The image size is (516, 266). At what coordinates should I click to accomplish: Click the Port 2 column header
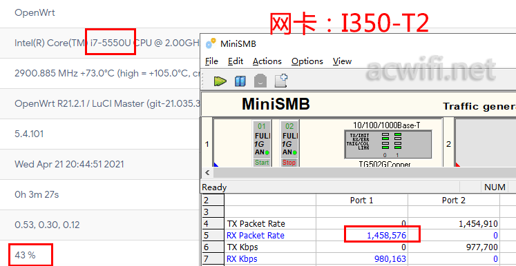point(453,201)
